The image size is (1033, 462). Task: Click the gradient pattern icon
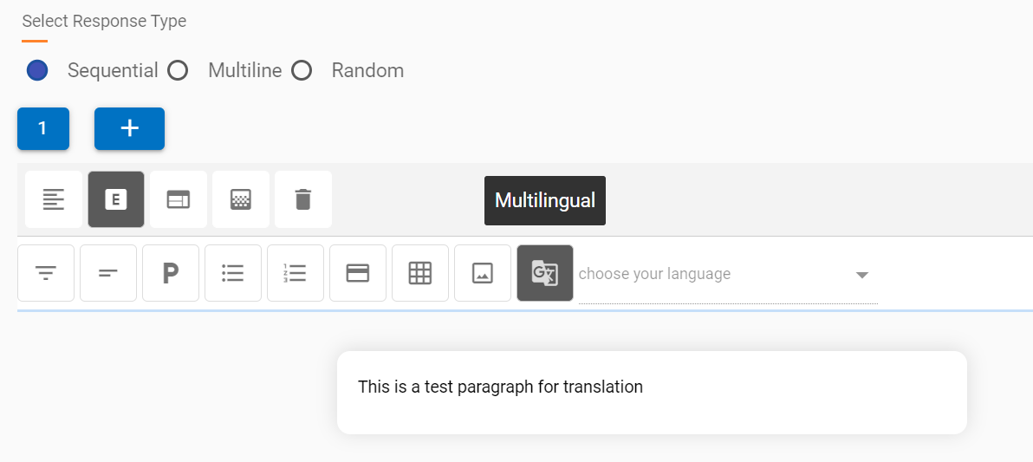click(x=241, y=199)
